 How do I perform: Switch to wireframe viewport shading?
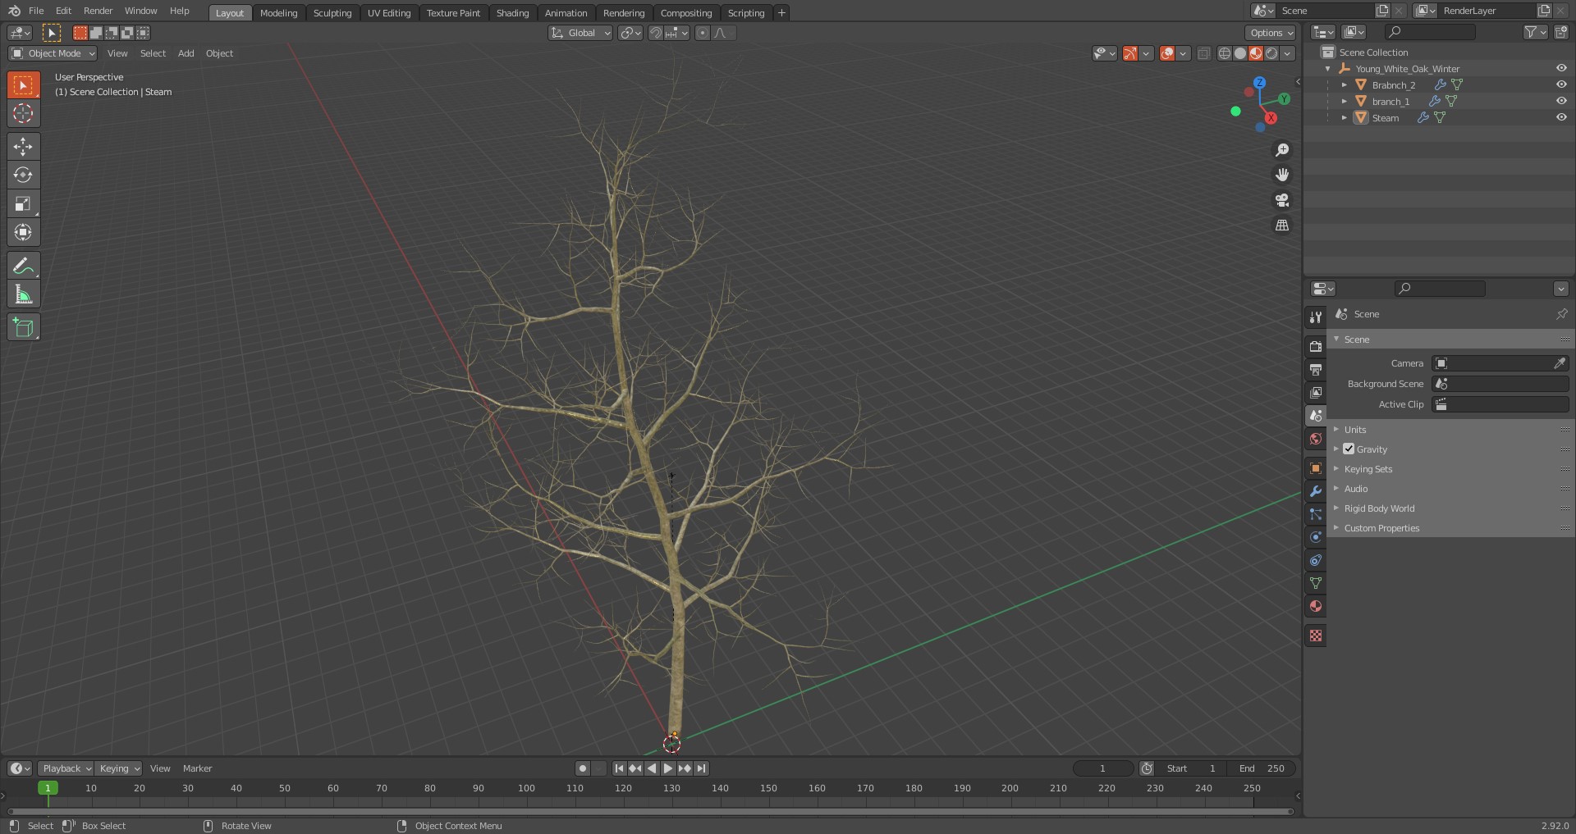click(x=1225, y=53)
